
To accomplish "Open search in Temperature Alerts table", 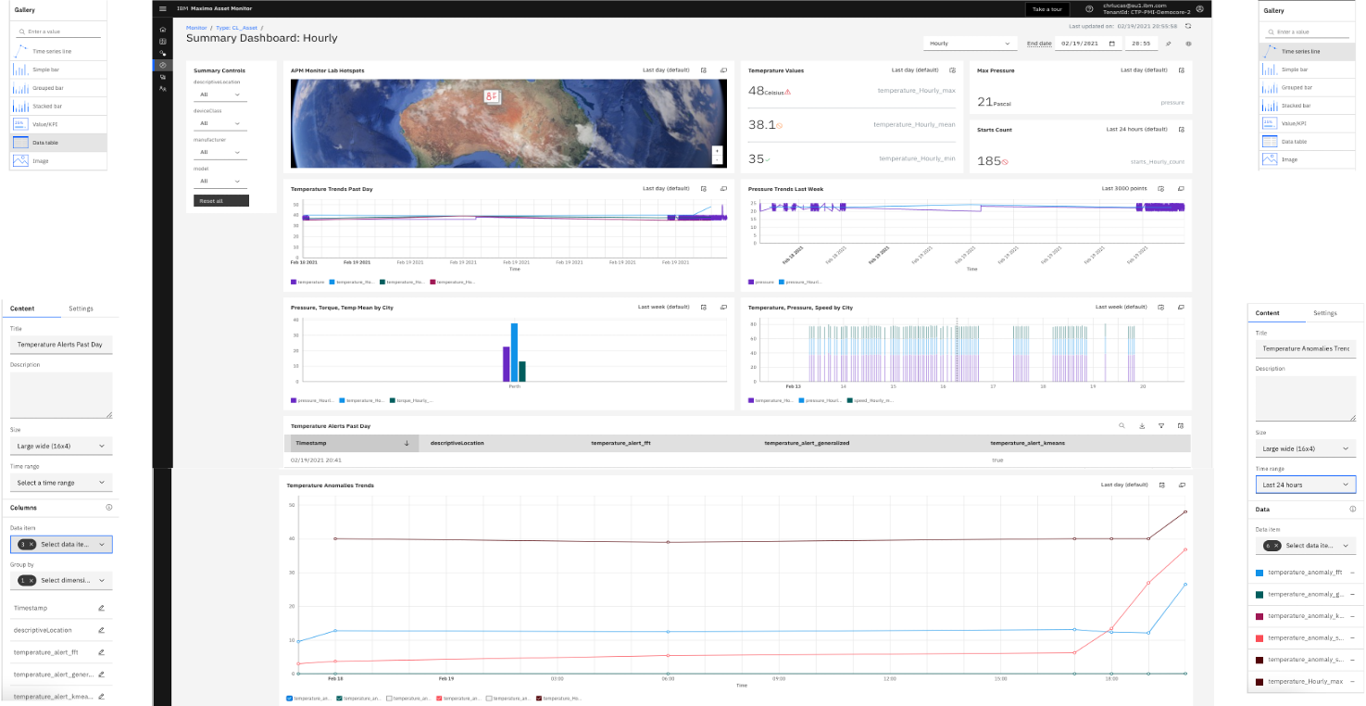I will (x=1122, y=425).
